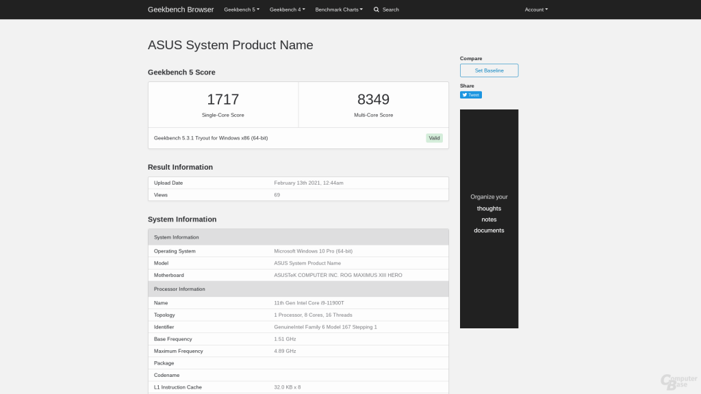Click the 8 Cores, 16 Threads topology value

(313, 315)
